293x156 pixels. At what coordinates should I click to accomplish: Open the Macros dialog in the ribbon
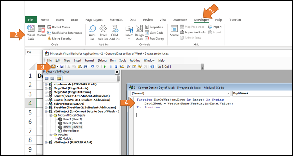pyautogui.click(x=41, y=31)
